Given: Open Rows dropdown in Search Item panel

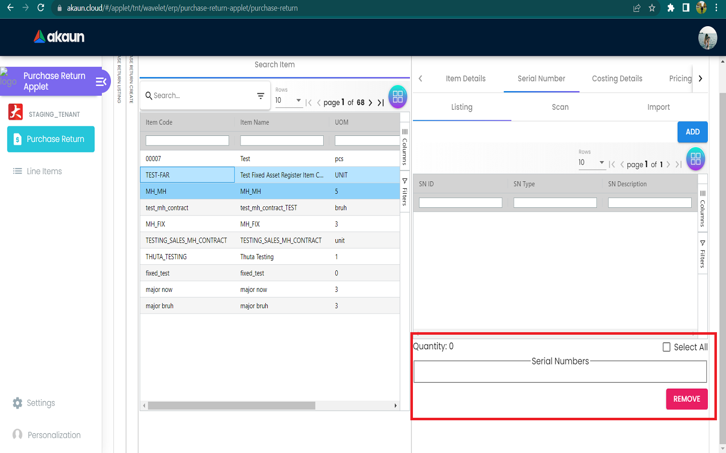Looking at the screenshot, I should tap(288, 100).
